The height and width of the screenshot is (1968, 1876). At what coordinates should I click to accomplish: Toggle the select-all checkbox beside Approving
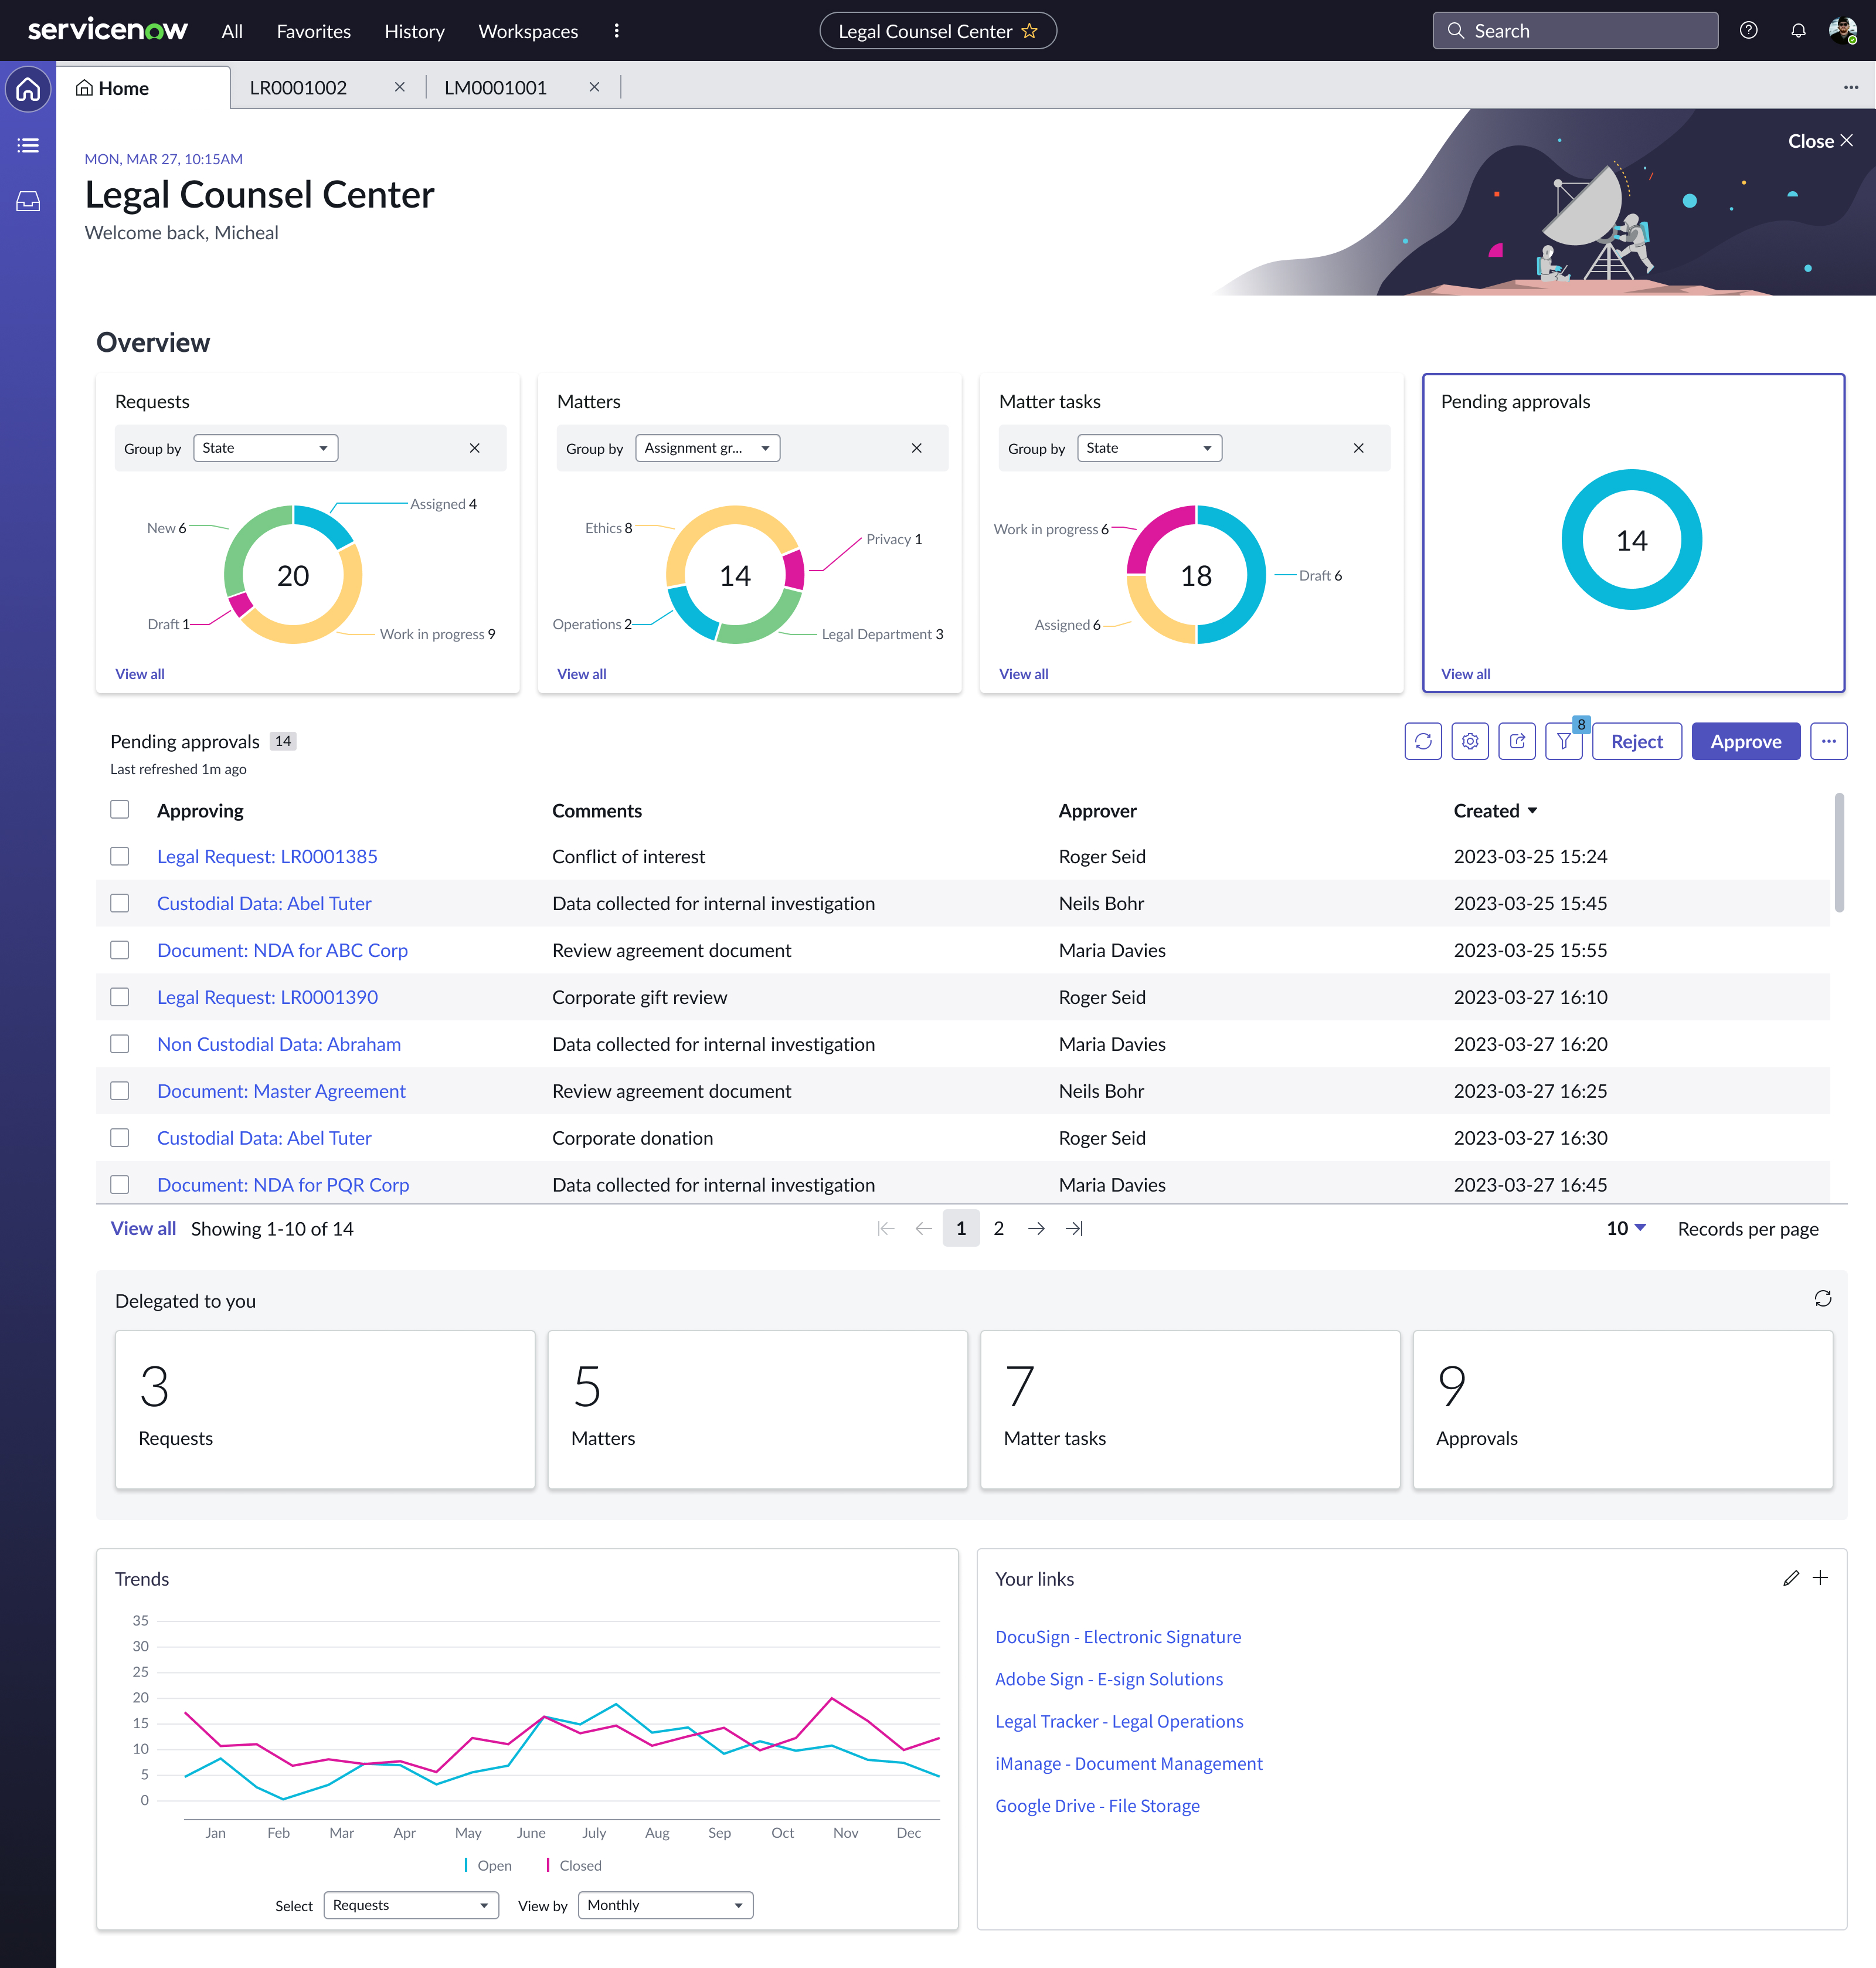120,809
